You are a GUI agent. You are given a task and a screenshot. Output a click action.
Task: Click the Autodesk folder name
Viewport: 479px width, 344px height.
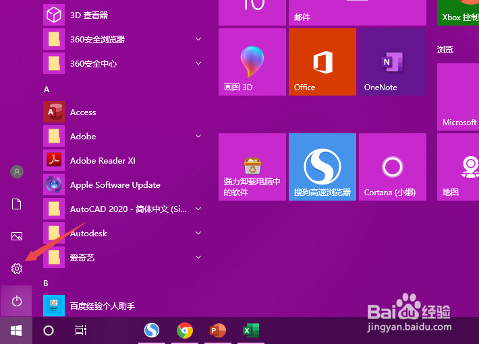tap(88, 234)
